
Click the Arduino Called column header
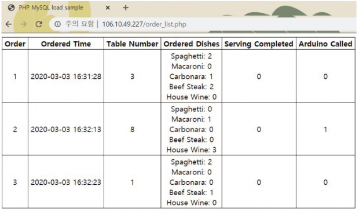coord(325,44)
